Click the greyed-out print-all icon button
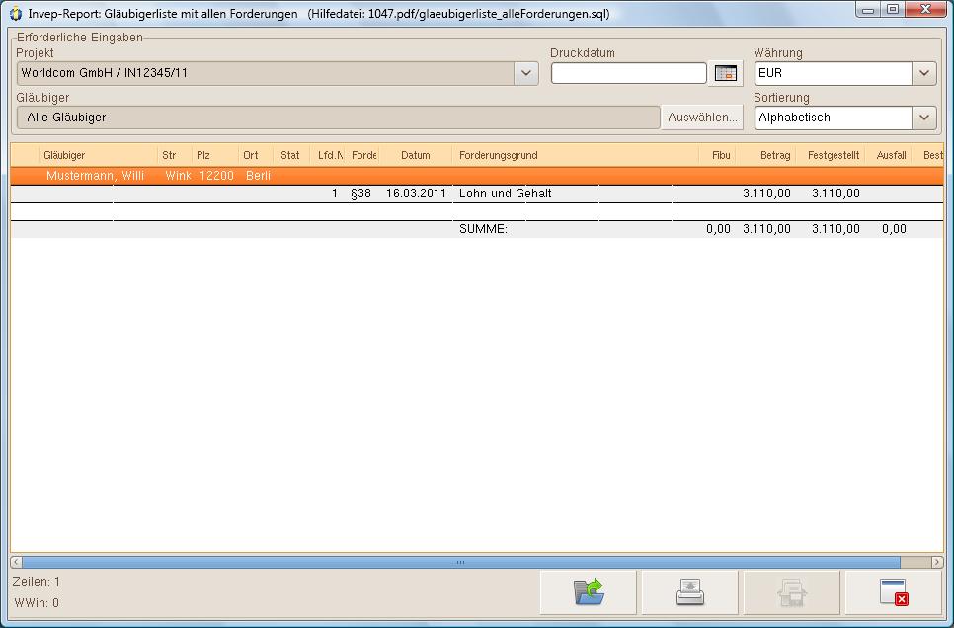The width and height of the screenshot is (954, 628). coord(792,592)
